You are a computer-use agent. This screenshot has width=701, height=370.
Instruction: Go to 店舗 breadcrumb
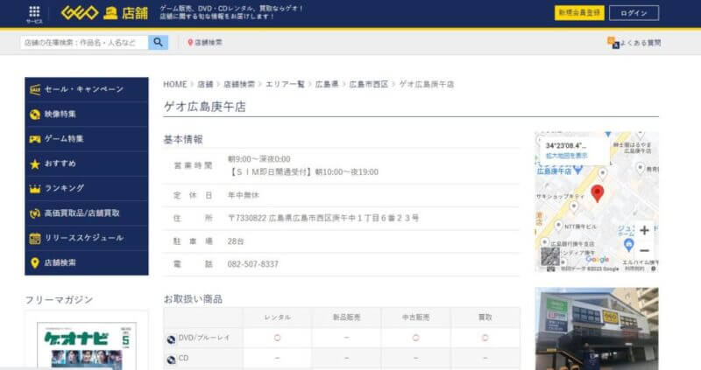click(x=205, y=84)
